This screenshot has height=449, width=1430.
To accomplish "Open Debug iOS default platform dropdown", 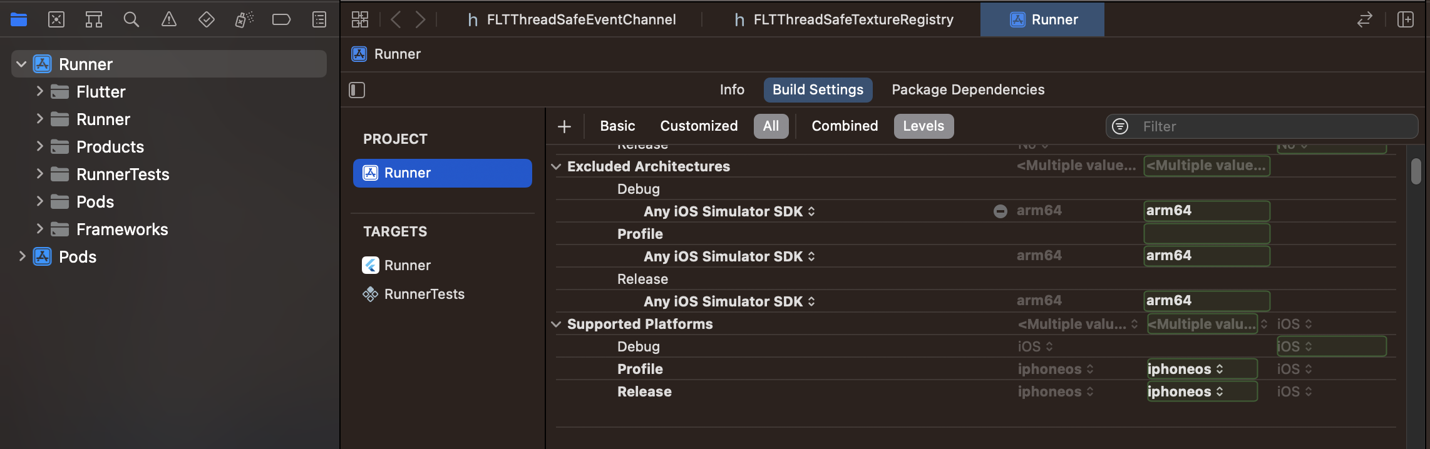I will (x=1332, y=347).
